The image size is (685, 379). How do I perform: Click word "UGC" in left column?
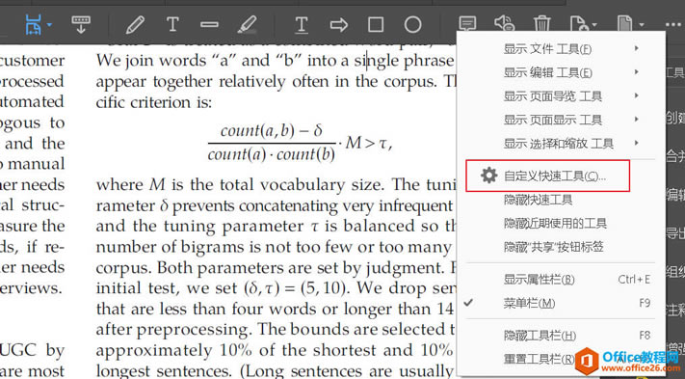(x=18, y=350)
